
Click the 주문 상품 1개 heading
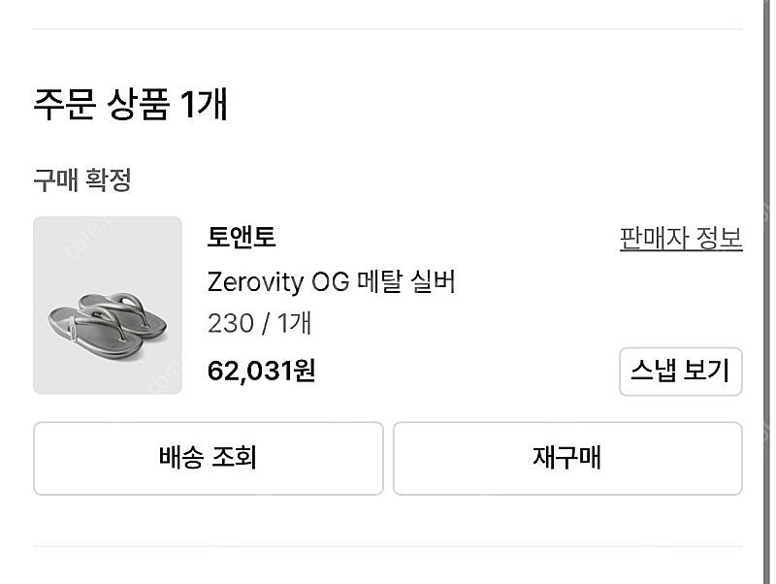pos(130,104)
